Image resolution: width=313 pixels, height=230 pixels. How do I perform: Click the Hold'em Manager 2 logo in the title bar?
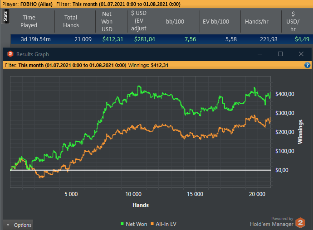pos(10,54)
